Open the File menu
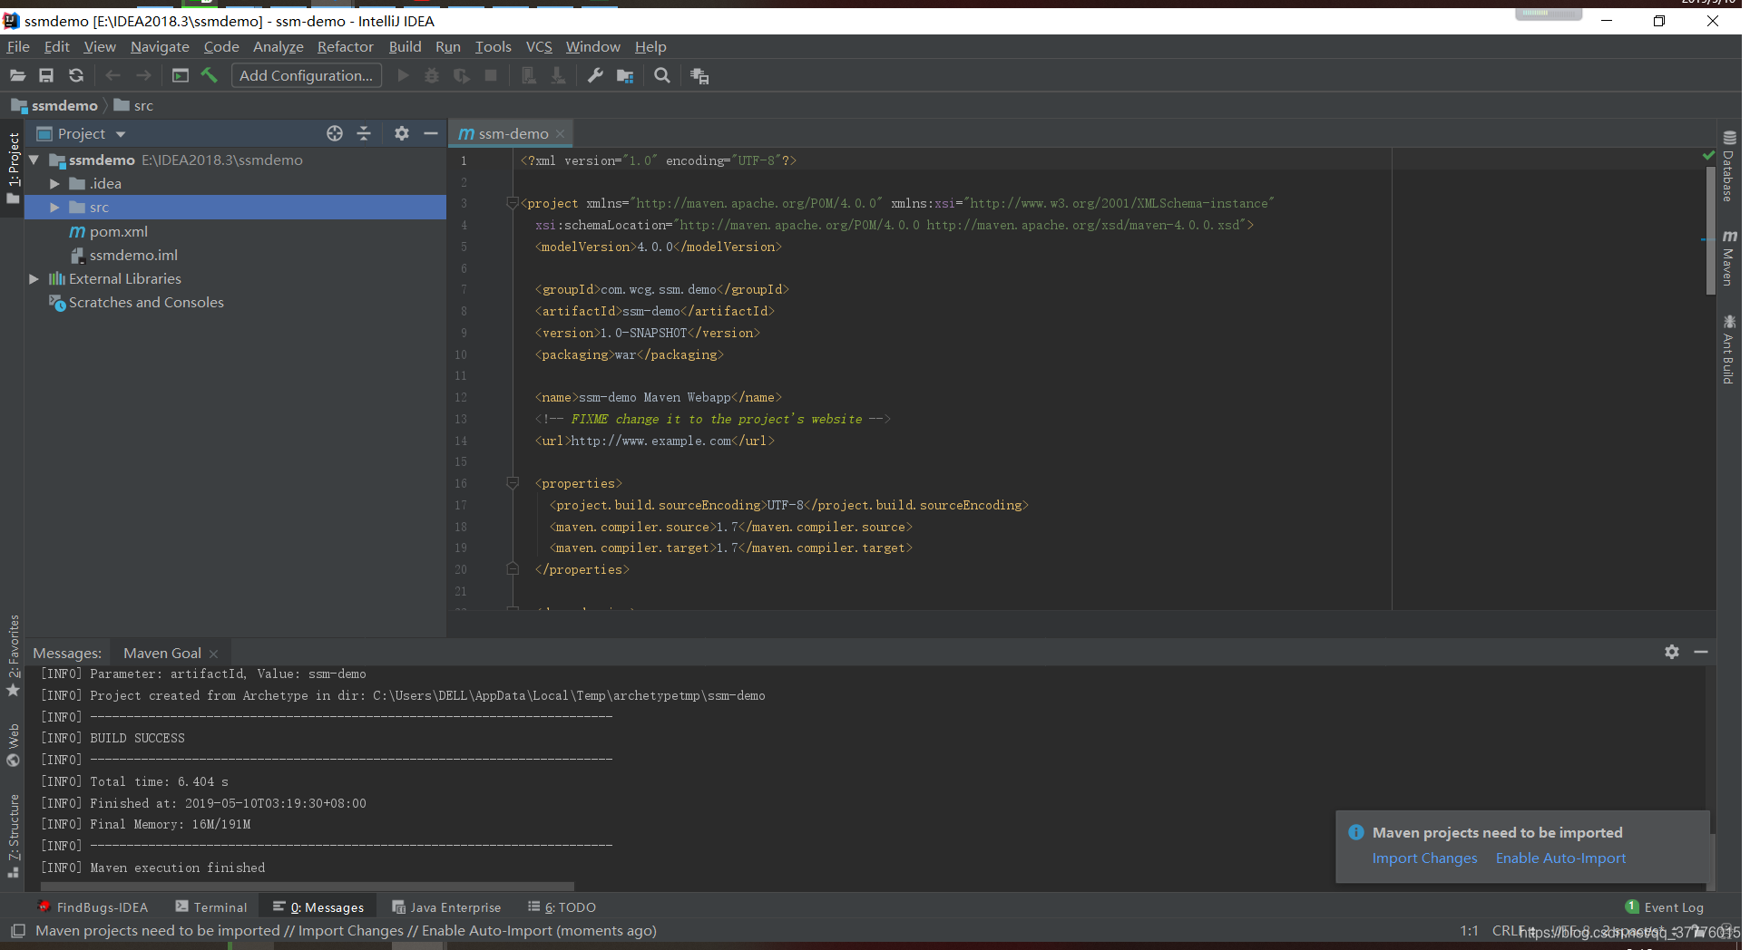 (18, 47)
